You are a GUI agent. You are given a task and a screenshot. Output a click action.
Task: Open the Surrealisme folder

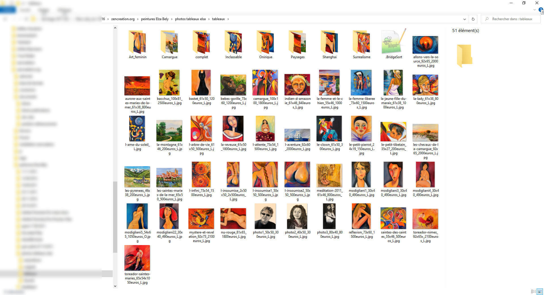362,43
